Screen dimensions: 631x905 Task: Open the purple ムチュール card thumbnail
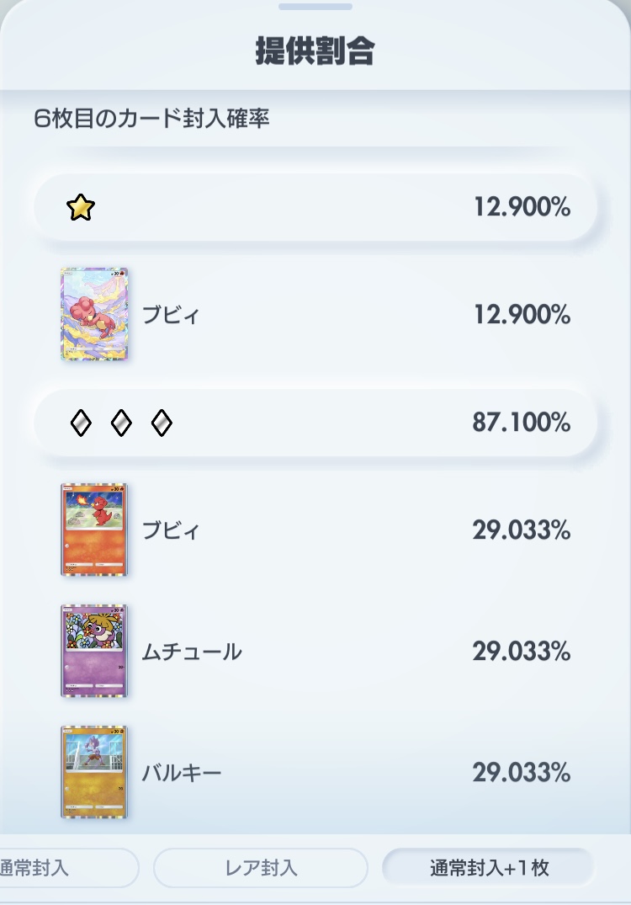click(x=94, y=651)
